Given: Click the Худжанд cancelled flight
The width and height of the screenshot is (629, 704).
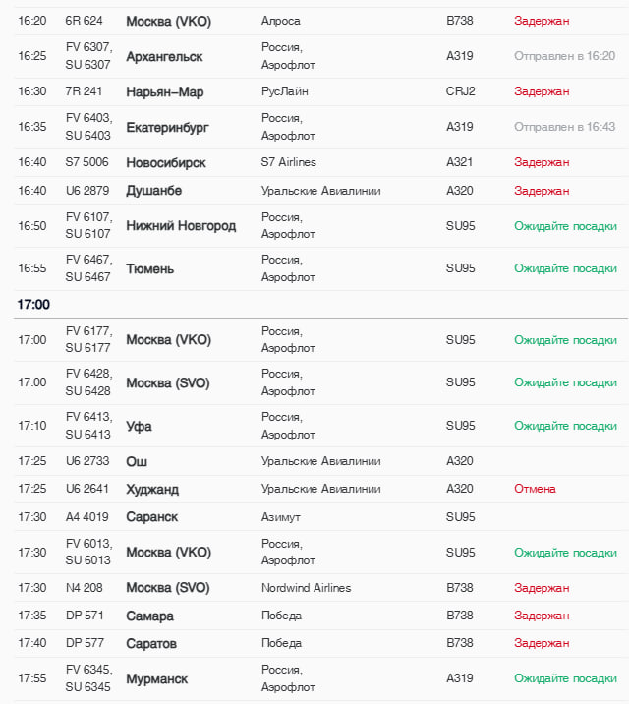Looking at the screenshot, I should click(152, 489).
